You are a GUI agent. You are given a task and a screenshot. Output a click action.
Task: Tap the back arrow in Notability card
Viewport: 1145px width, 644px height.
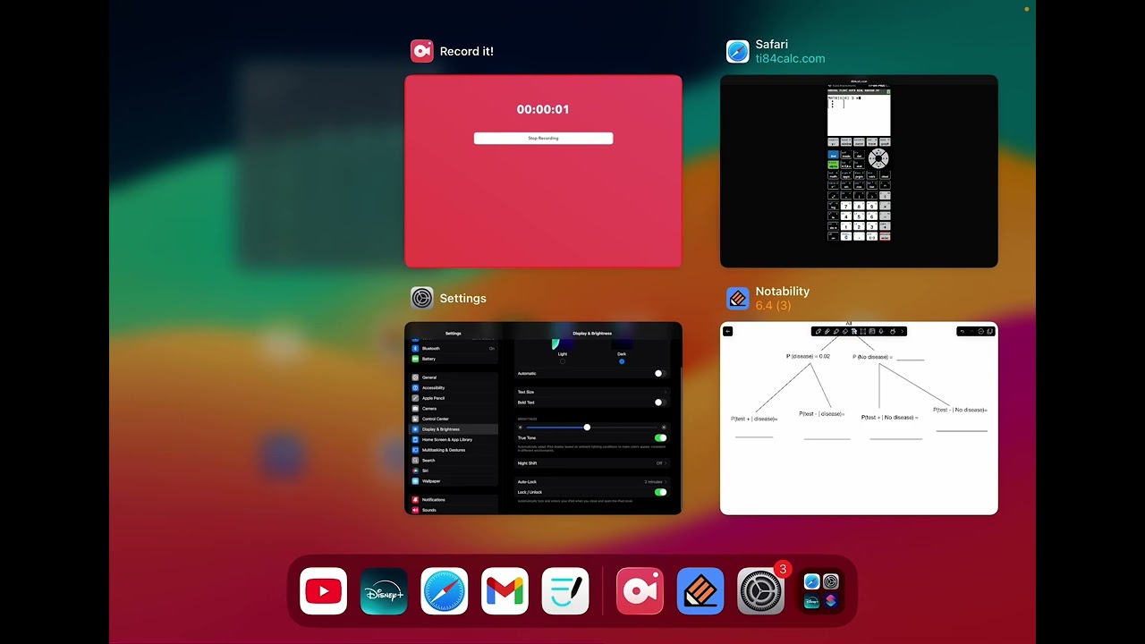coord(728,331)
